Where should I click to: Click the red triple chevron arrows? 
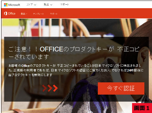(50, 88)
